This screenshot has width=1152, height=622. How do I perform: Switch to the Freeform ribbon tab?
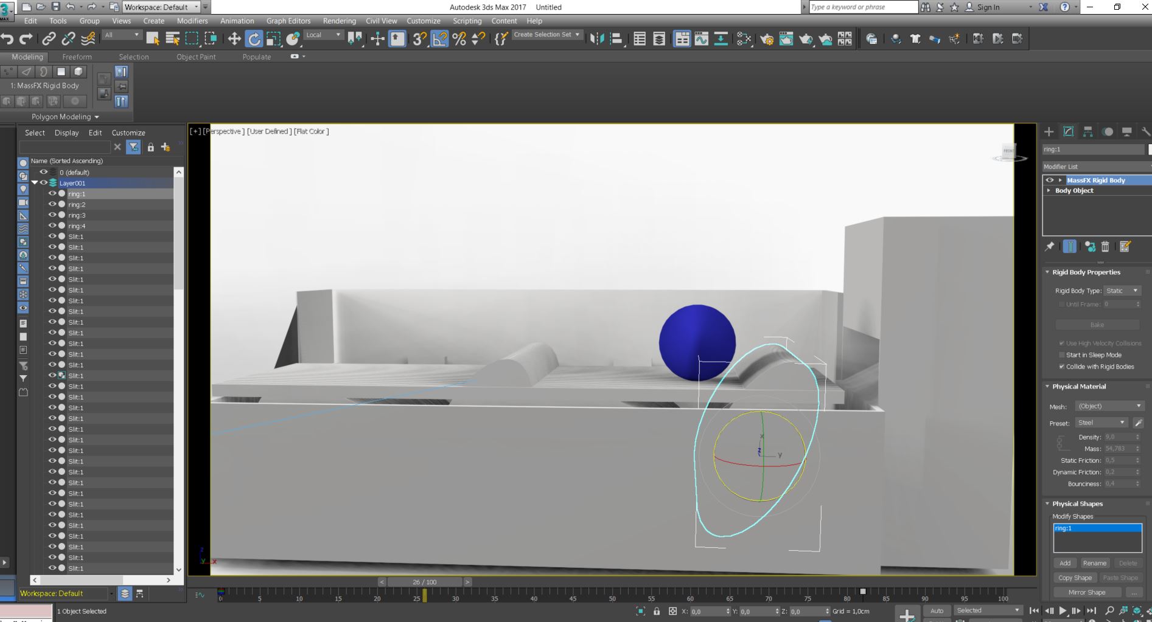click(77, 57)
